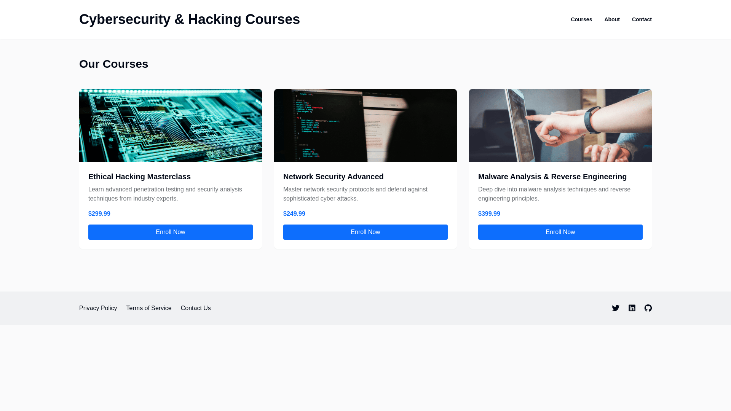Click the code screen course image
Viewport: 731px width, 411px height.
(365, 126)
